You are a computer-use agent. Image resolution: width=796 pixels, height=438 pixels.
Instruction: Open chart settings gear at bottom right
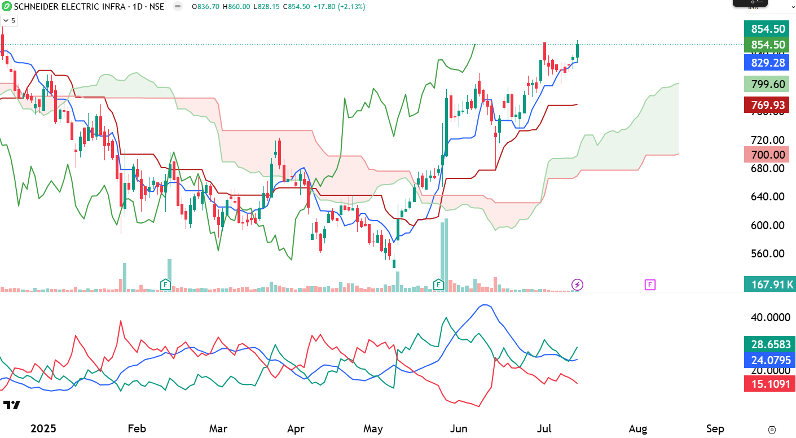point(772,430)
